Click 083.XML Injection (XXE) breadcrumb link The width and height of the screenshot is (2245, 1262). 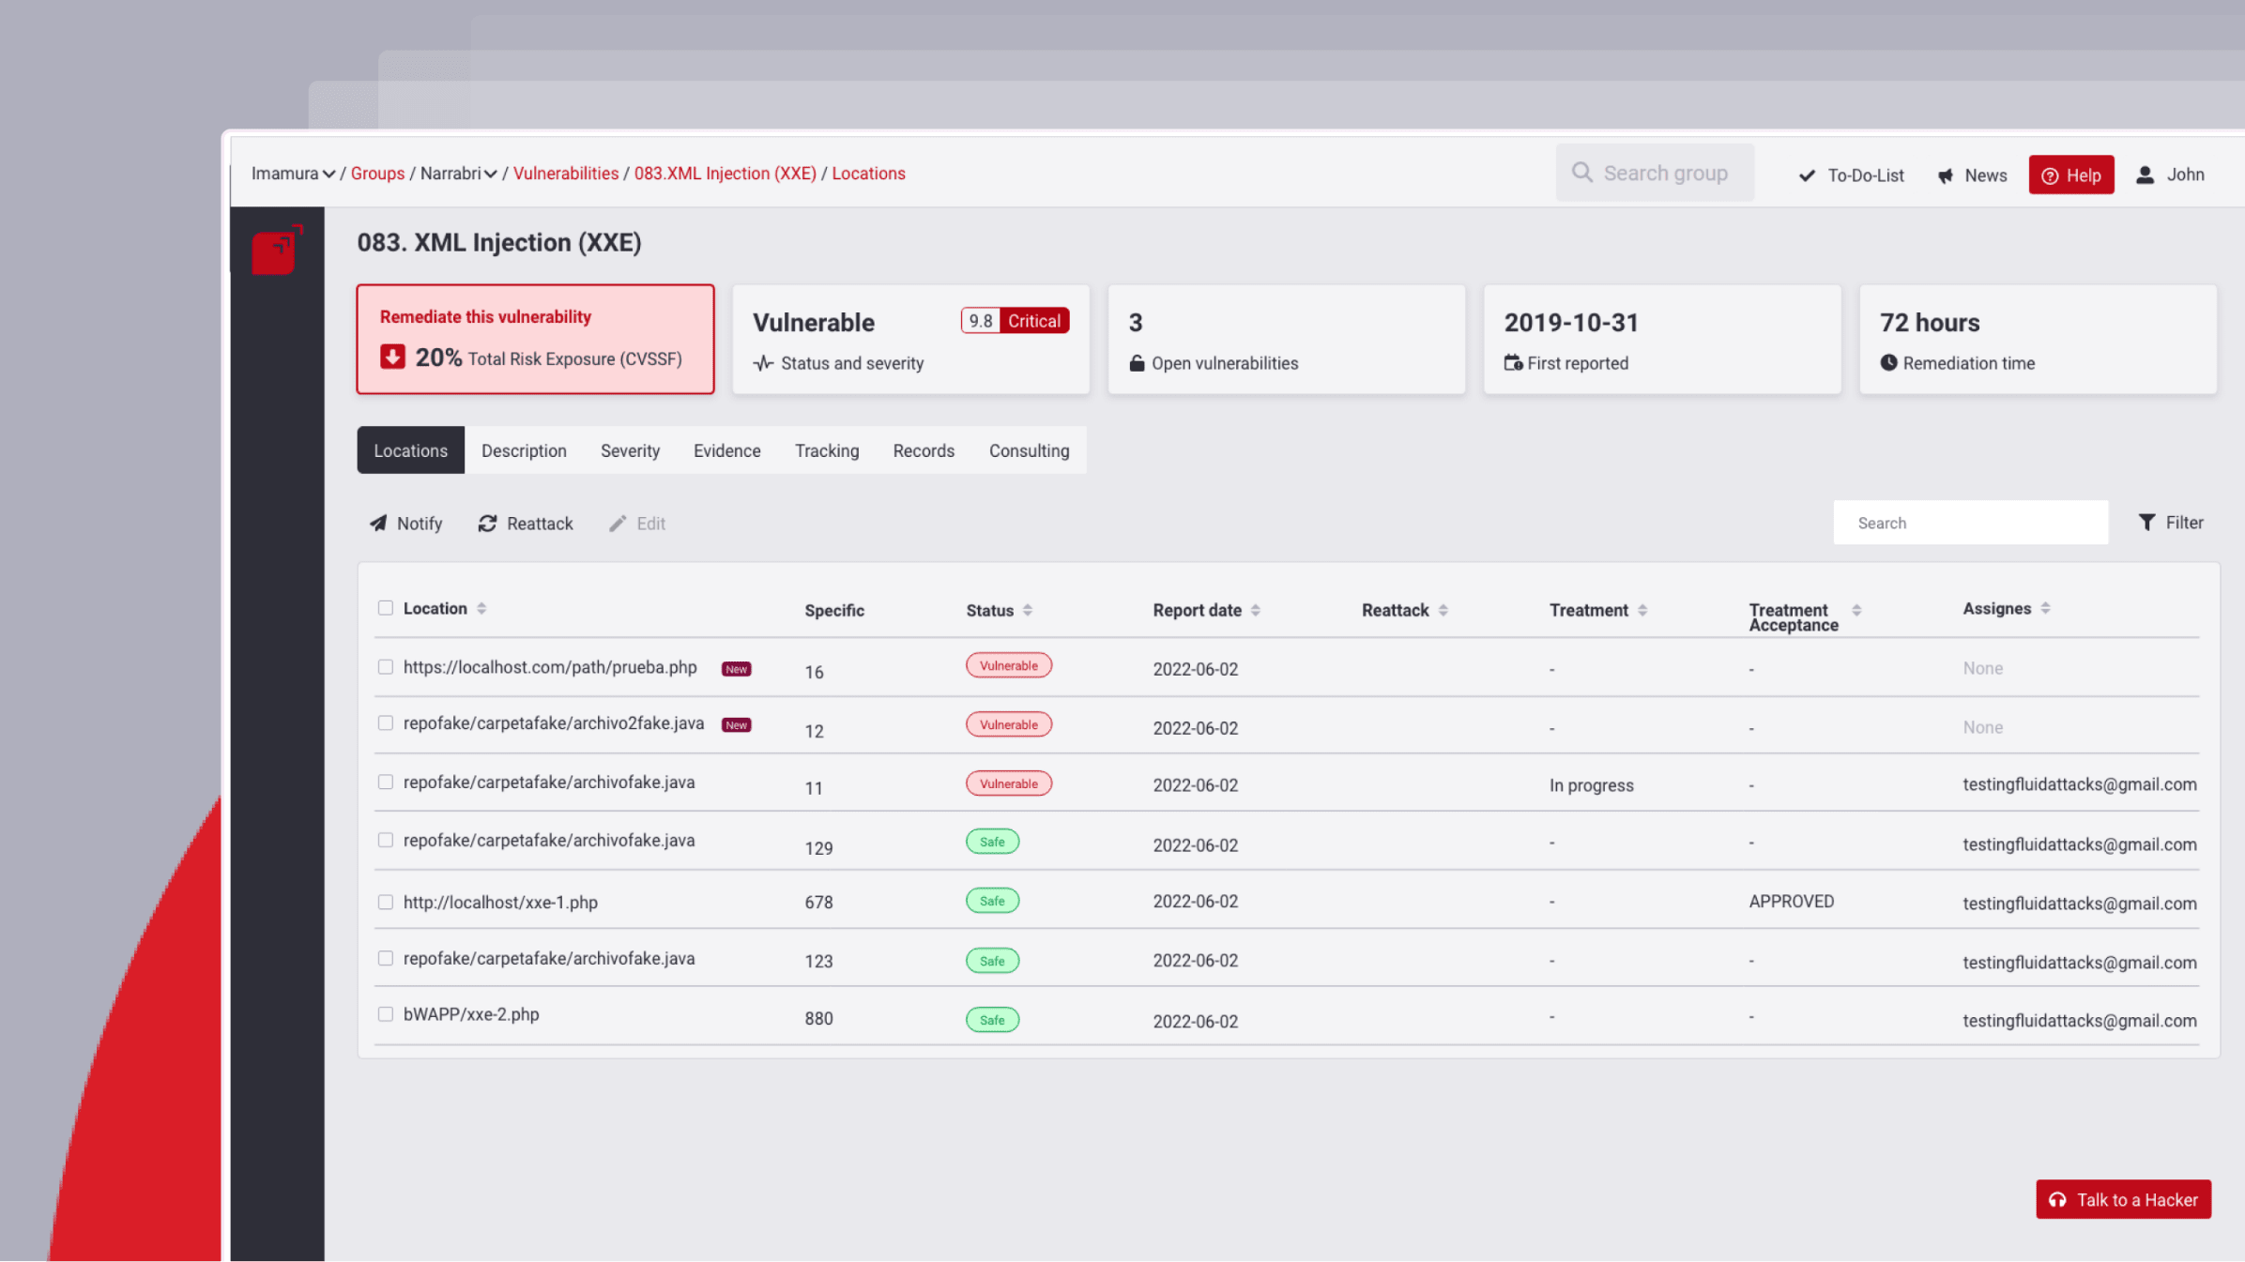click(x=725, y=174)
